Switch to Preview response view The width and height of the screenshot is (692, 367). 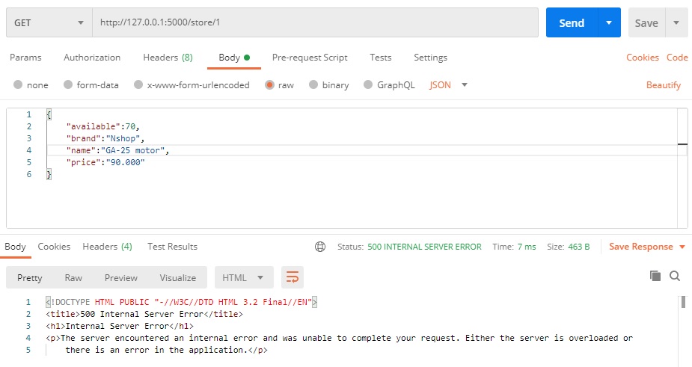(x=121, y=277)
